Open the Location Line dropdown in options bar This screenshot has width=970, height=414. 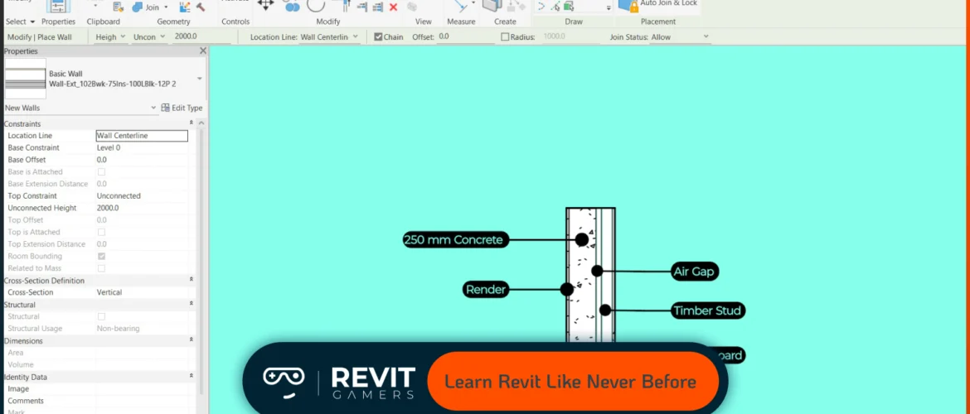[355, 37]
